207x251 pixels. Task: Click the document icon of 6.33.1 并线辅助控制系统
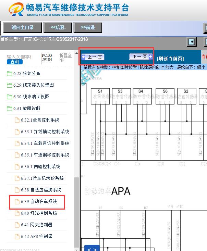click(17, 132)
